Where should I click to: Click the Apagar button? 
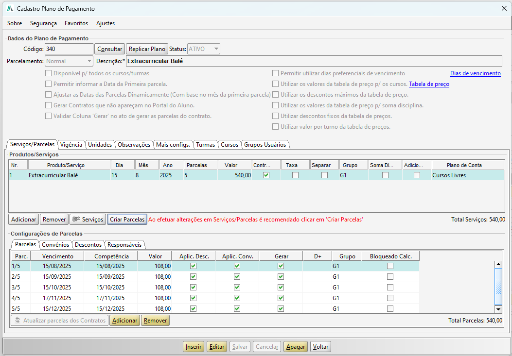(x=296, y=347)
